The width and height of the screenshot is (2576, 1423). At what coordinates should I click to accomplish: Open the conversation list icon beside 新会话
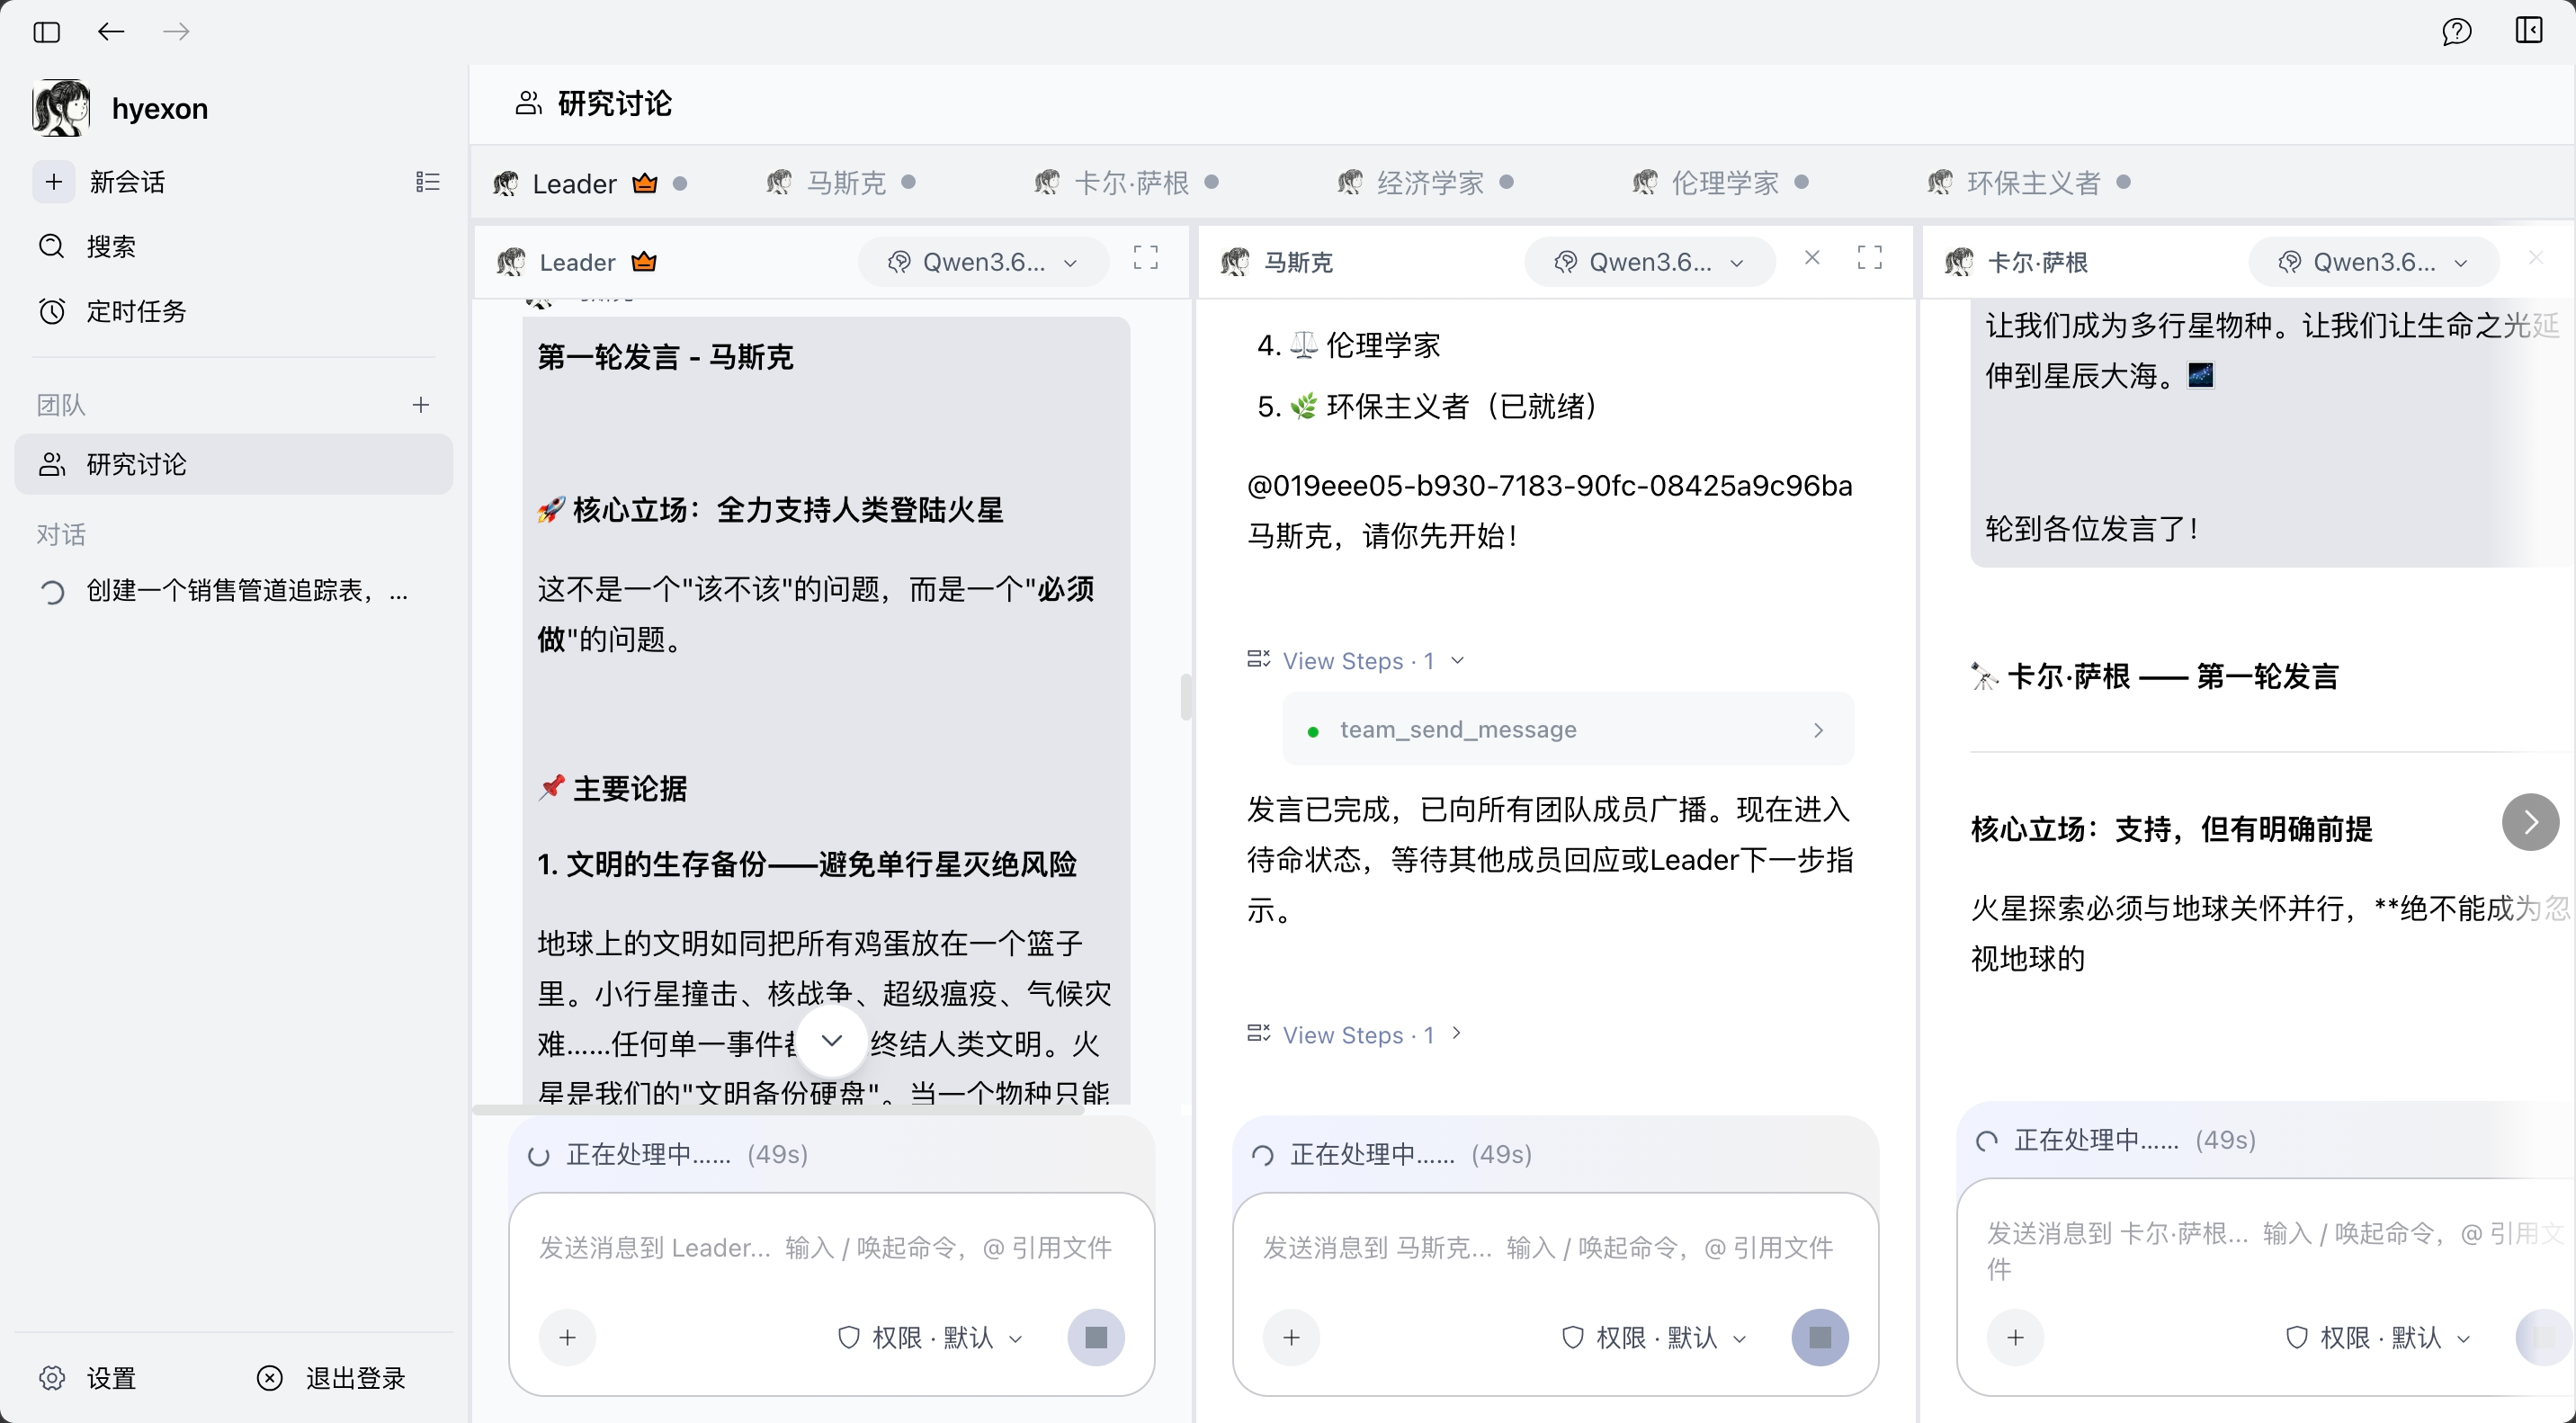[x=427, y=182]
